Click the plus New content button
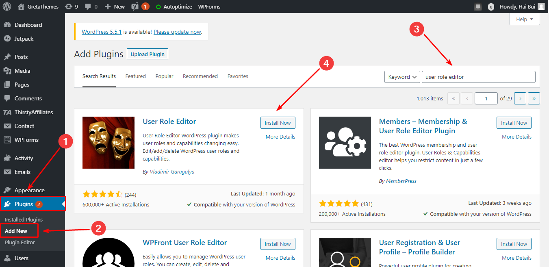This screenshot has width=549, height=267. tap(115, 7)
